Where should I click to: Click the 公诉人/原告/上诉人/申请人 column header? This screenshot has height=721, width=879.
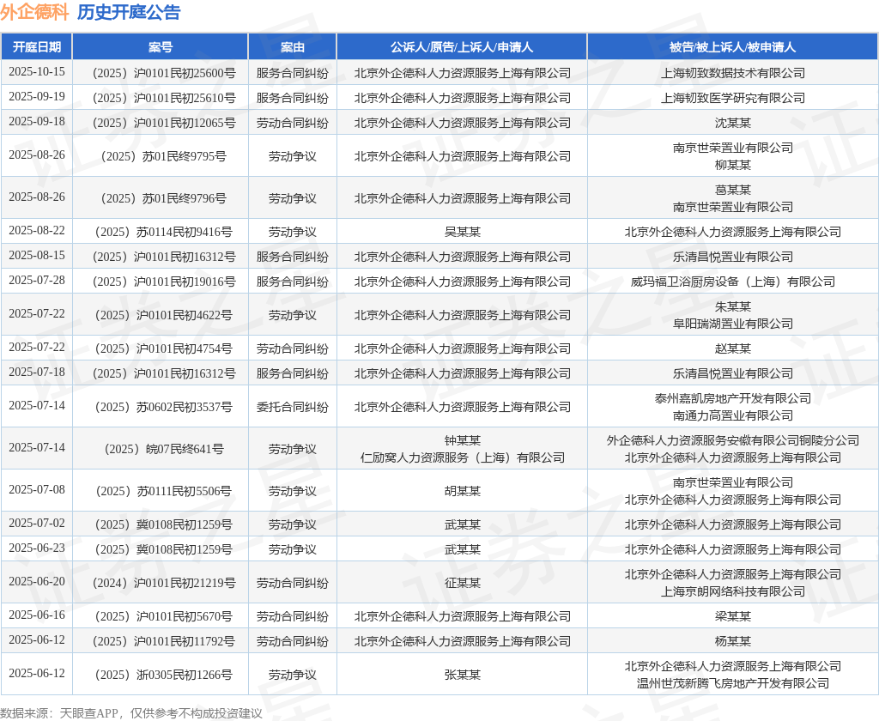pos(462,47)
